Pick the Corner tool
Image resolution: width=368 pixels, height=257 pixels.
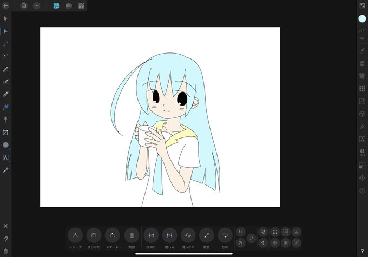5,56
